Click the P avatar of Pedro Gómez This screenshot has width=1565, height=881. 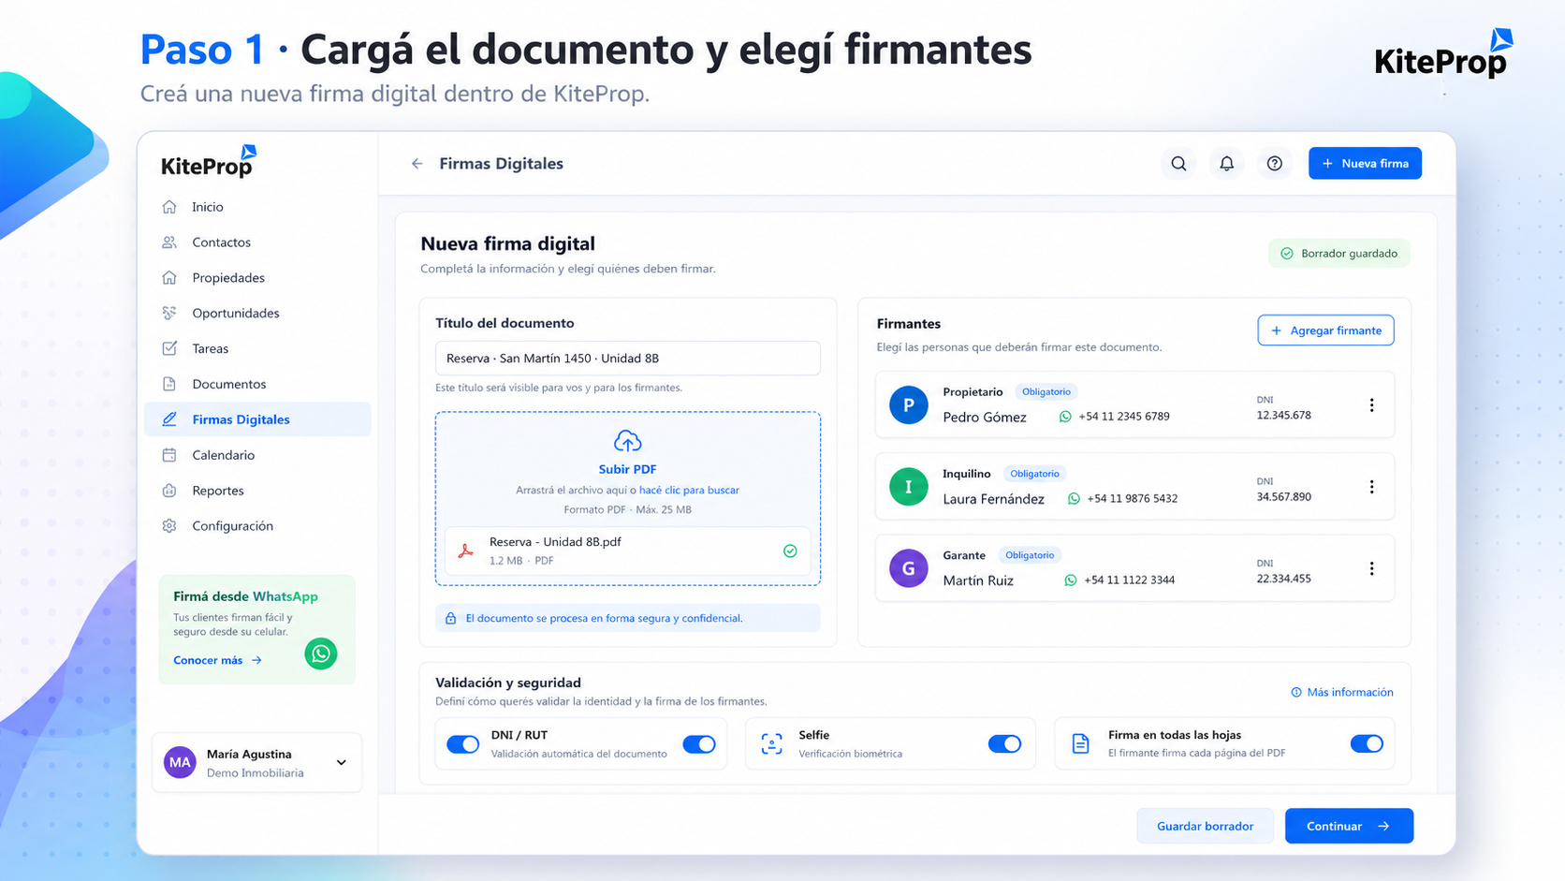pos(908,405)
